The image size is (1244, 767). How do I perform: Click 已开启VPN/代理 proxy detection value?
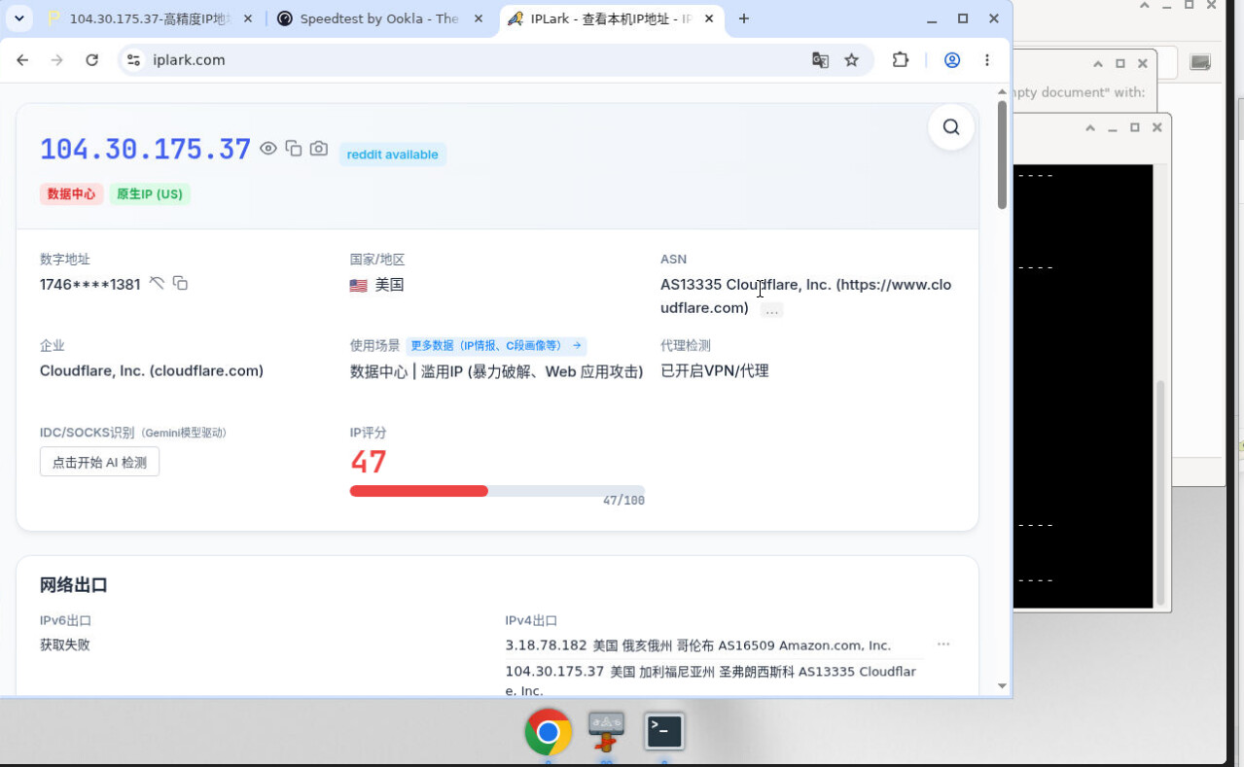coord(715,370)
